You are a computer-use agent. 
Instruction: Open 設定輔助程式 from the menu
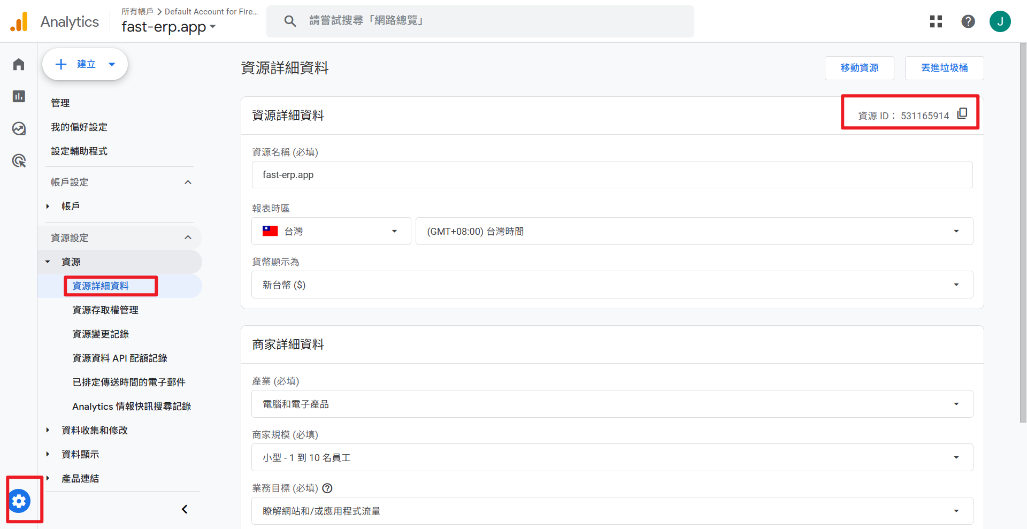[79, 151]
